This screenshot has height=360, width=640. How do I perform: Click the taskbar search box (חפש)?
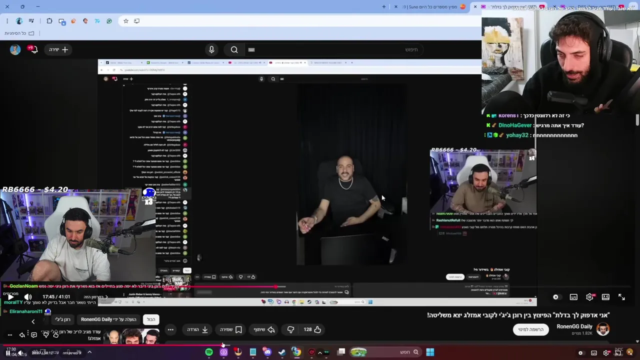[x=385, y=352]
